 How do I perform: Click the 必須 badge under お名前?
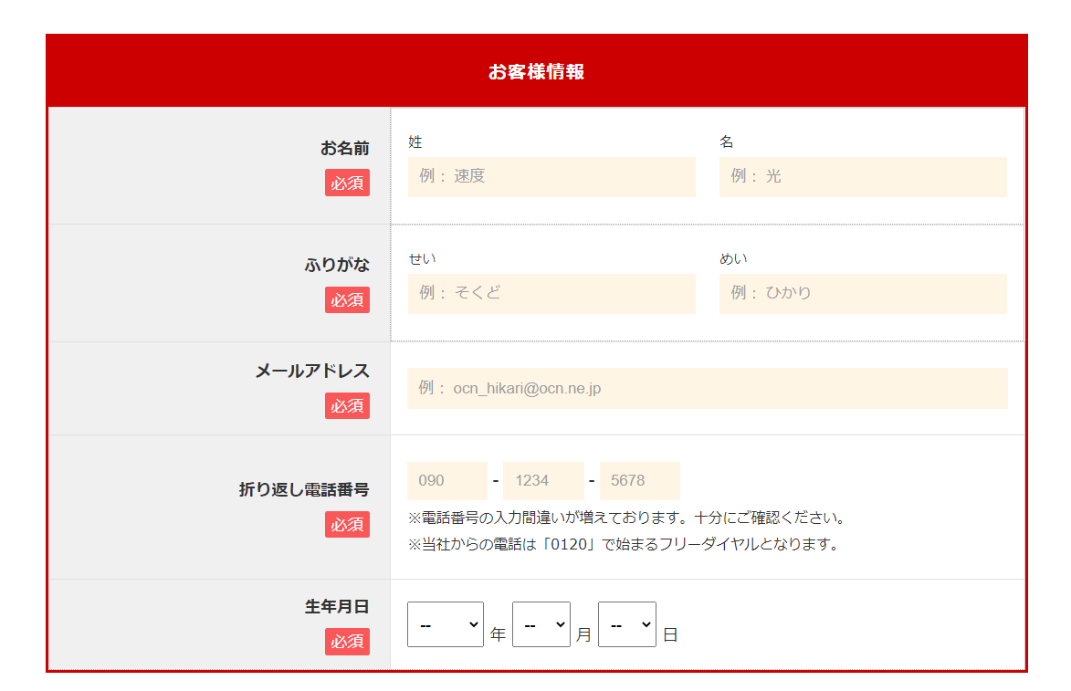point(347,183)
